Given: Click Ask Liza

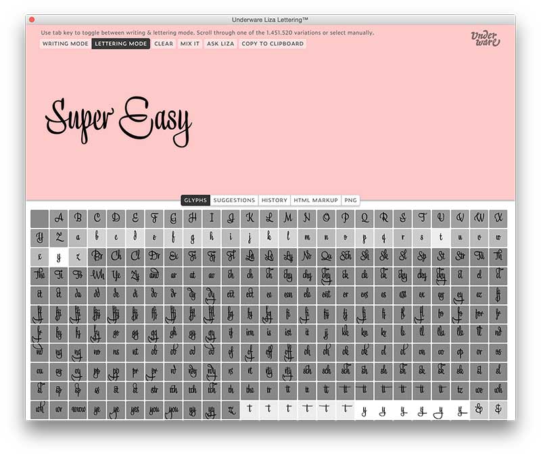Looking at the screenshot, I should tap(220, 44).
